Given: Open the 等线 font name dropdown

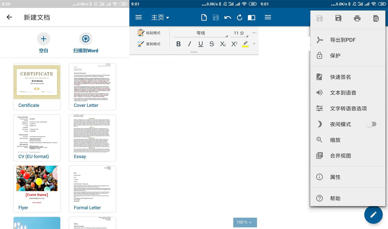Looking at the screenshot, I should [201, 33].
